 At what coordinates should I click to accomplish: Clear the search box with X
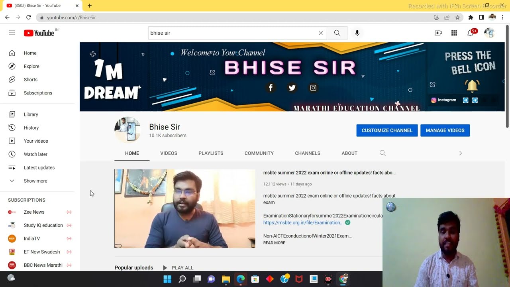(x=321, y=33)
